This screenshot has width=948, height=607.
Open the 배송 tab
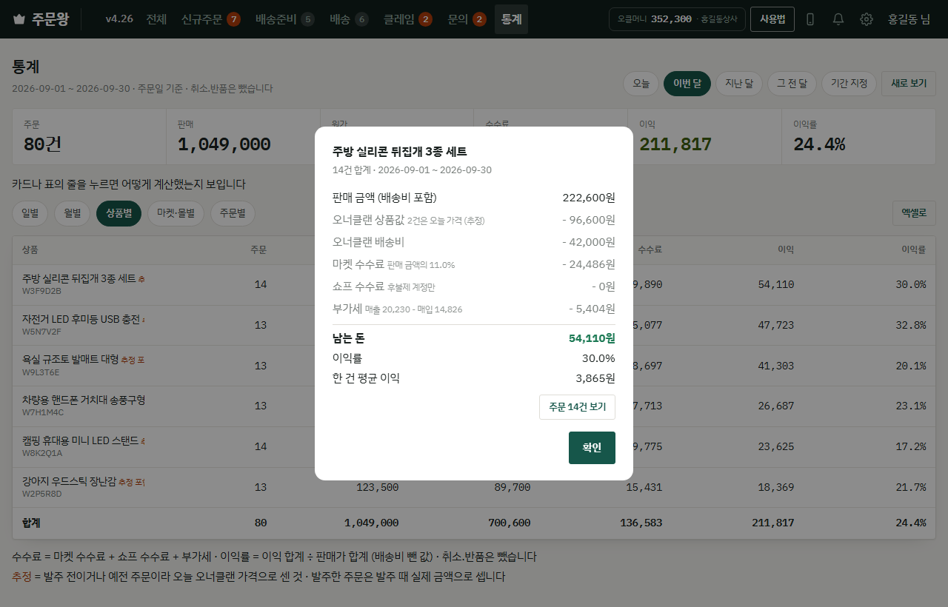pyautogui.click(x=349, y=19)
